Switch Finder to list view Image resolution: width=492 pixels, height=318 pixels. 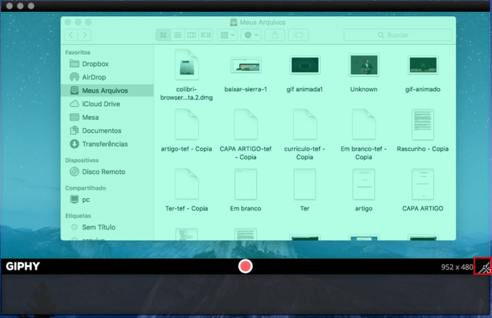pos(177,35)
